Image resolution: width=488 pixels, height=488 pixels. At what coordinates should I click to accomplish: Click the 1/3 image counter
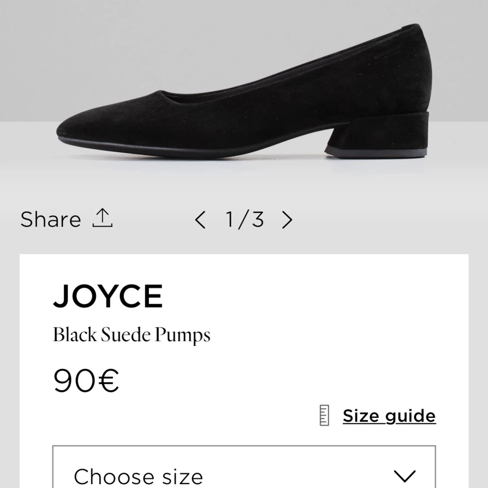pos(244,219)
